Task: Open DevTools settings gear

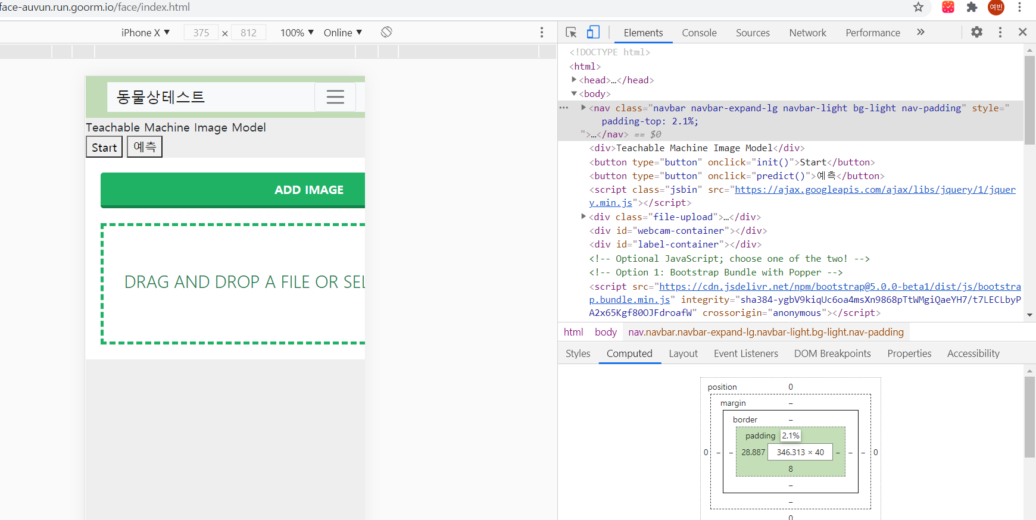Action: (977, 32)
